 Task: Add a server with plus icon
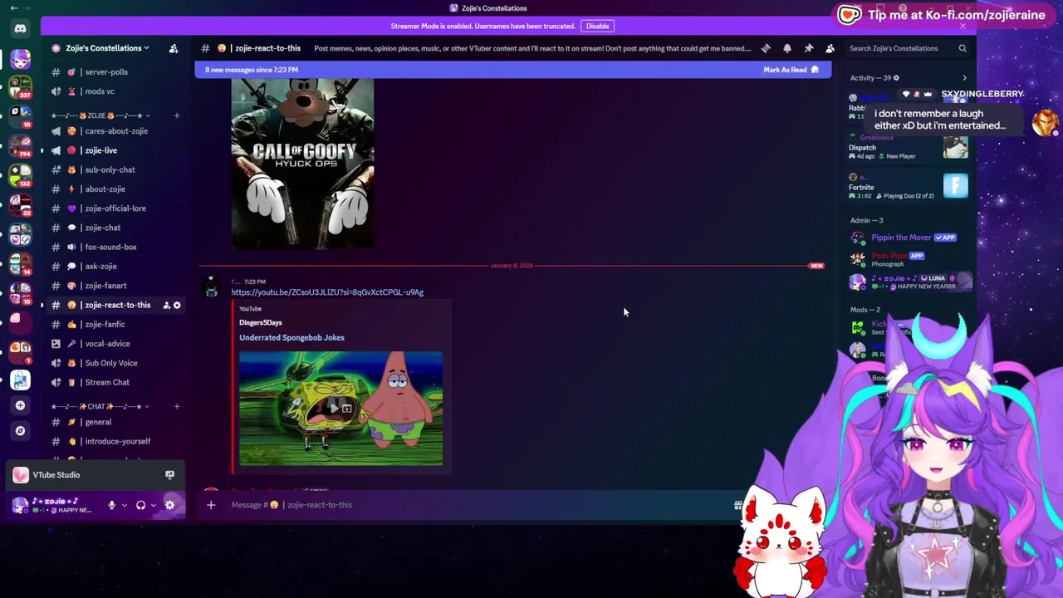point(21,405)
